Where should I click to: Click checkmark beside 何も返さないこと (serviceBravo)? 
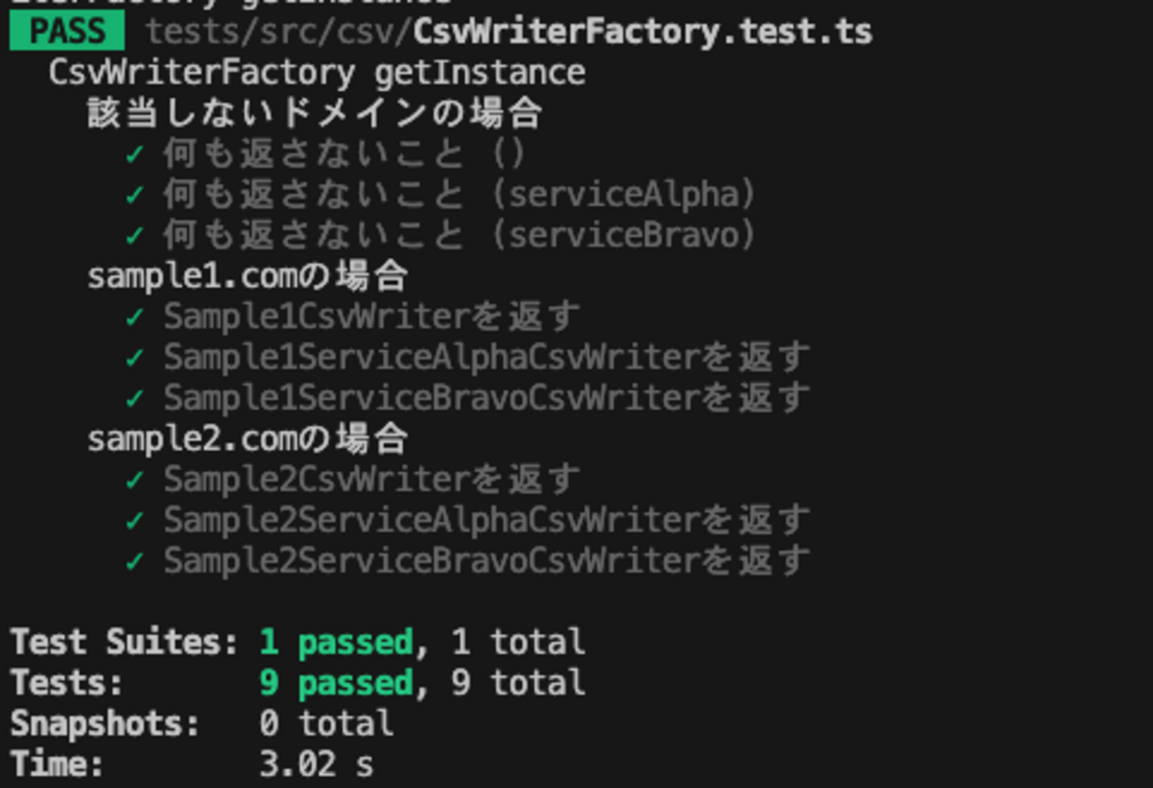point(135,236)
